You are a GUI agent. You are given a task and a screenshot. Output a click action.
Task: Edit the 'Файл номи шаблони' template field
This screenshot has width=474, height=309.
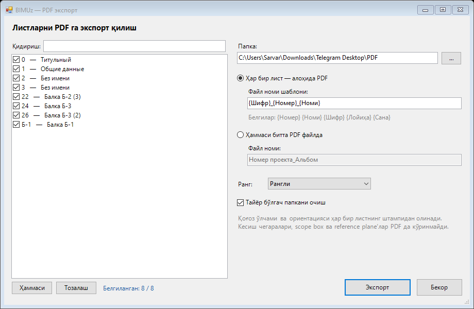pos(354,103)
